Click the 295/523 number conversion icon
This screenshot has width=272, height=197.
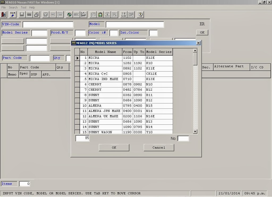coord(108,15)
